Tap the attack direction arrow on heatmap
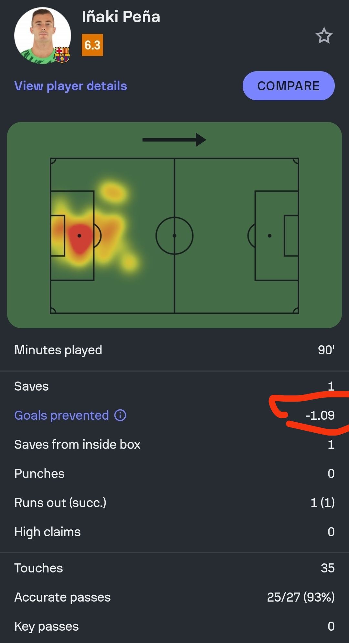Image resolution: width=349 pixels, height=643 pixels. pos(174,140)
